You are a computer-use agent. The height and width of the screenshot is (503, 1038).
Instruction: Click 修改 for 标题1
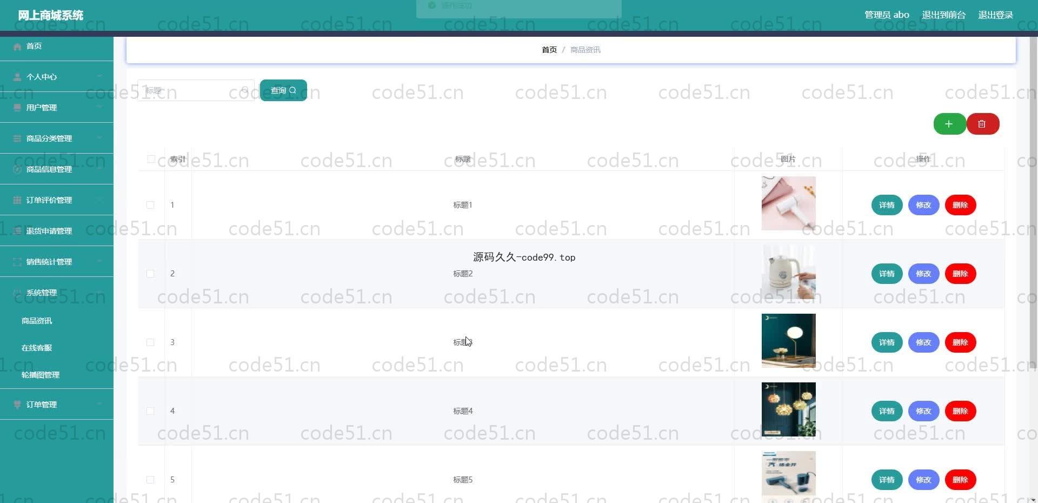pos(923,205)
